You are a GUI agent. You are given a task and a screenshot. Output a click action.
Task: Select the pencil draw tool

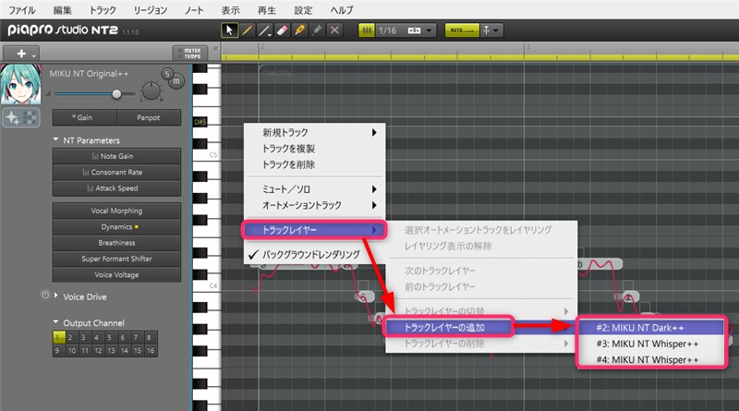point(247,30)
